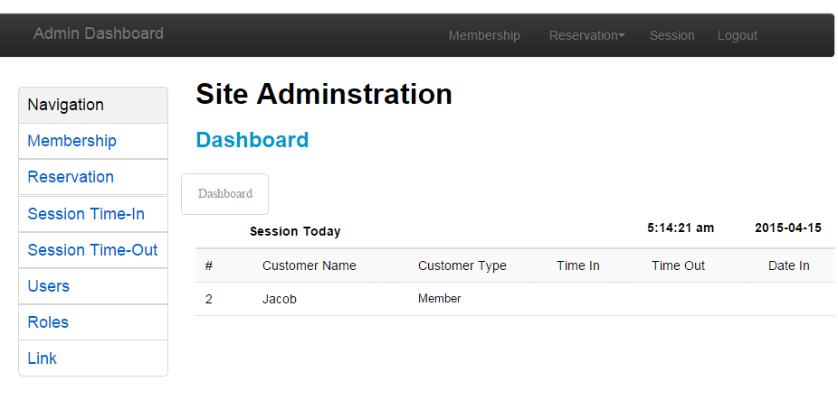Open Membership in top navbar
The width and height of the screenshot is (838, 400).
(x=484, y=36)
